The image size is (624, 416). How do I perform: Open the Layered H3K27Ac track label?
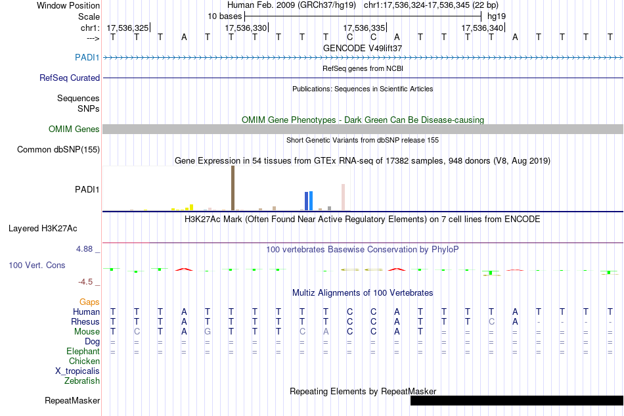point(43,228)
